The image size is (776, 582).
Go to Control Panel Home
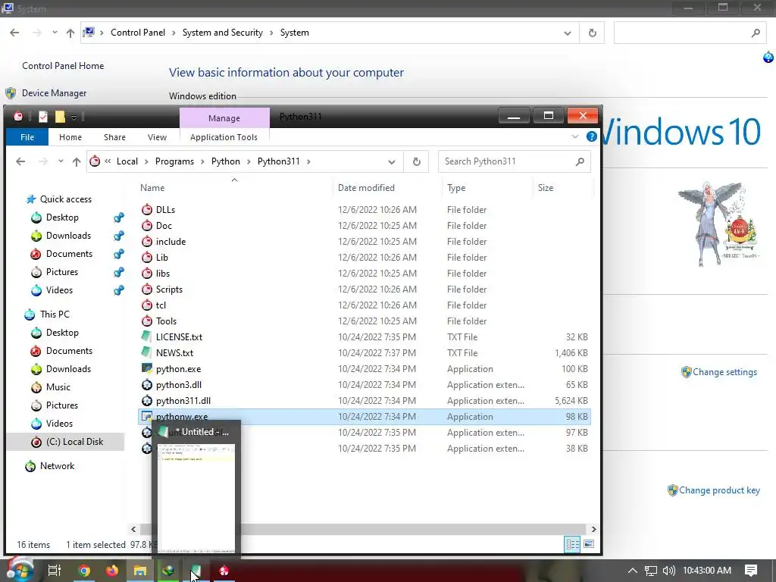(63, 66)
